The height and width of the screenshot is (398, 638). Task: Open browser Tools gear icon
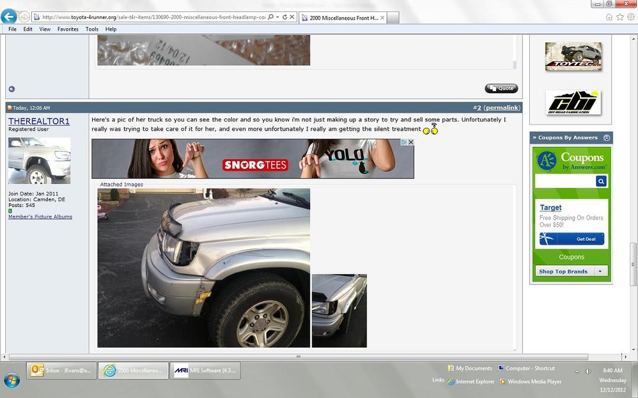point(630,17)
